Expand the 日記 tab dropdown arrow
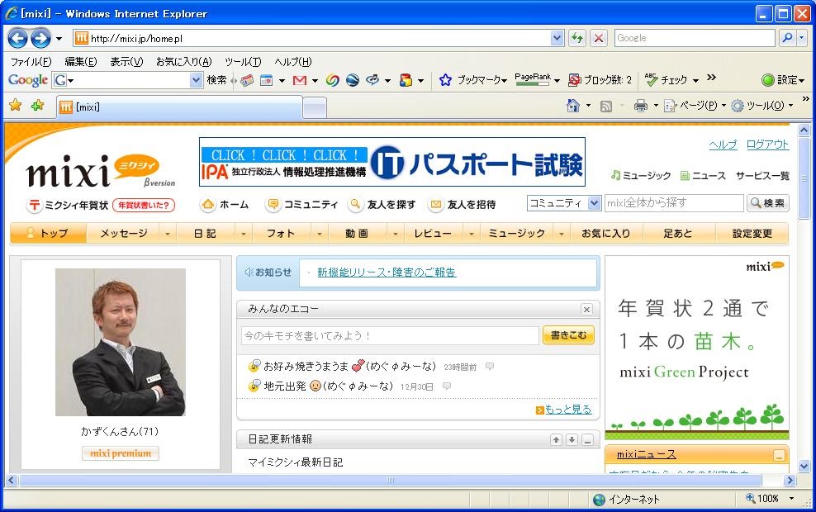Viewport: 816px width, 512px height. [243, 235]
